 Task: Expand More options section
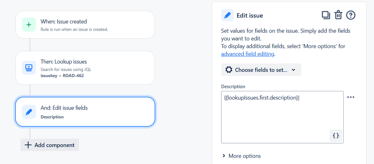pyautogui.click(x=241, y=156)
